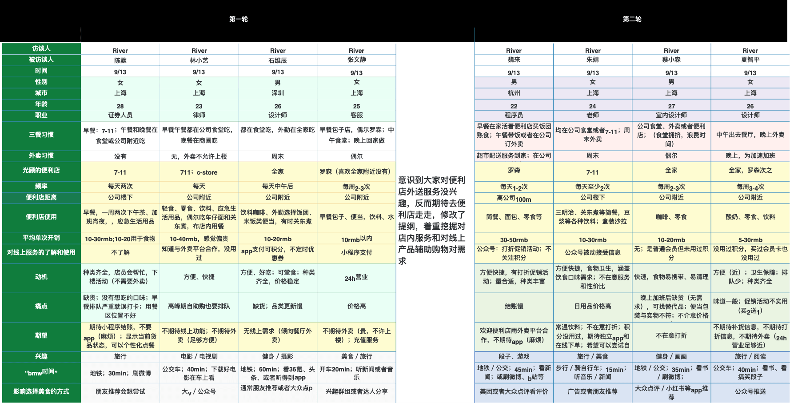Image resolution: width=790 pixels, height=403 pixels.
Task: Click the 年龄 row header
Action: (x=41, y=104)
